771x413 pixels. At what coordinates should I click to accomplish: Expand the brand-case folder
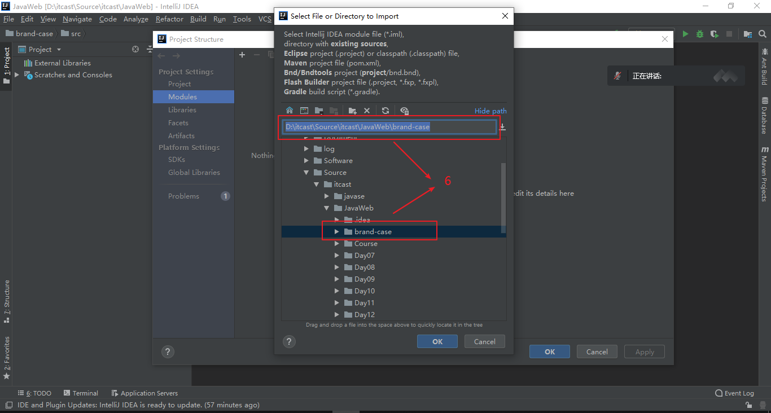337,232
